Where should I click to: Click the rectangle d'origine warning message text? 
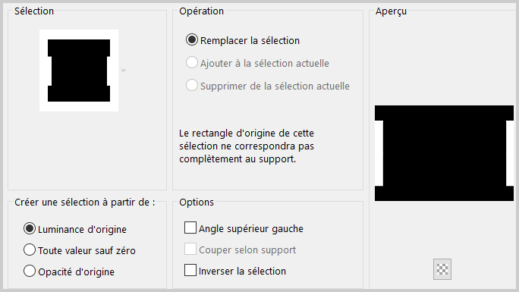(247, 146)
